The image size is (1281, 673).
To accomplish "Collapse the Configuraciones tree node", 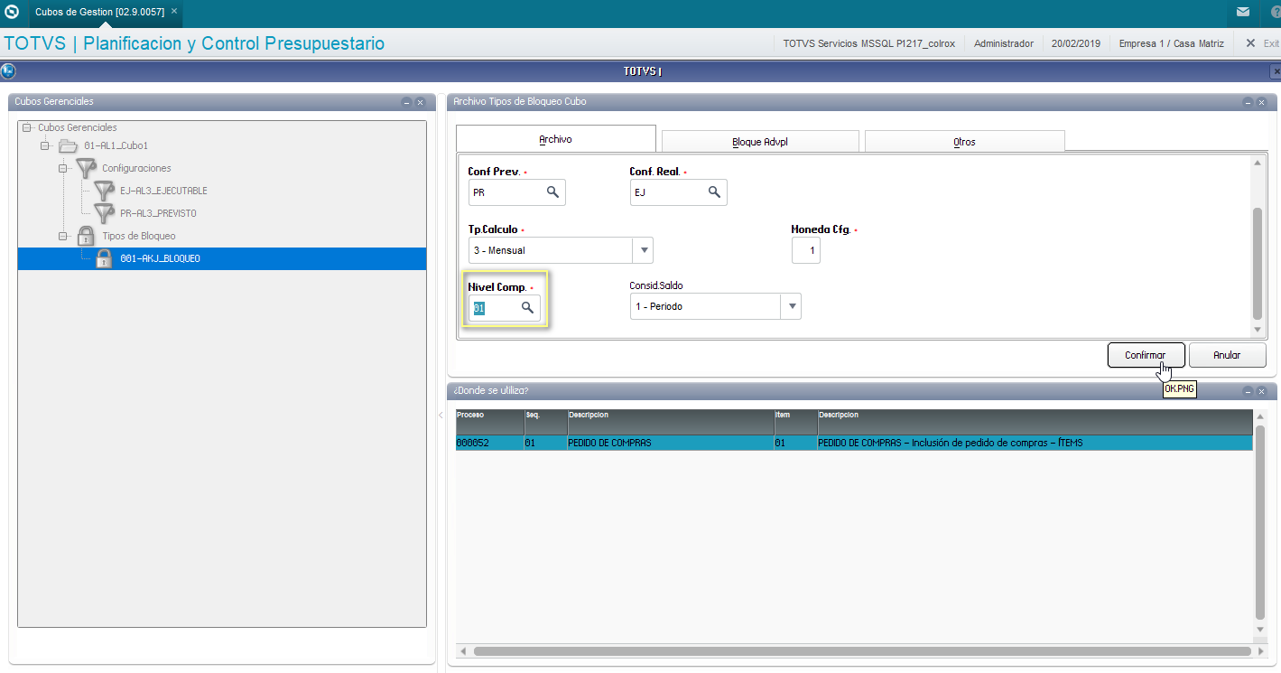I will pos(63,168).
